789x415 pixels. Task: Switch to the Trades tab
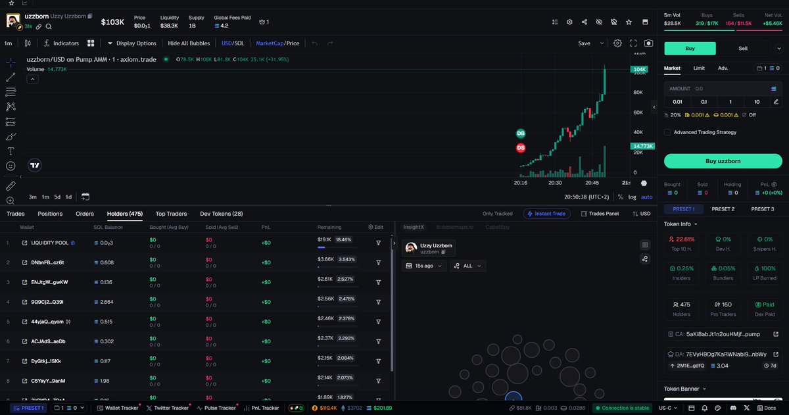15,214
